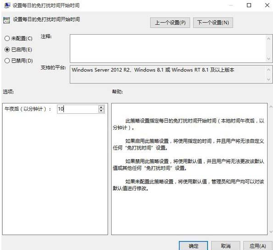This screenshot has width=273, height=250.
Task: Click the policy setting icon beside heading
Action: point(6,20)
